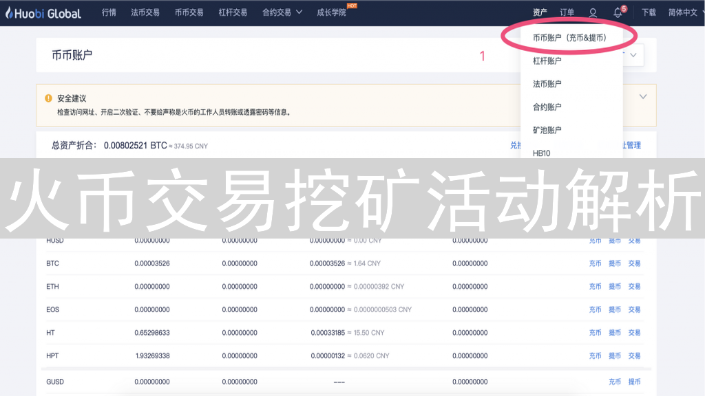Select 合约账户 in the dropdown
The height and width of the screenshot is (396, 705).
click(x=547, y=107)
